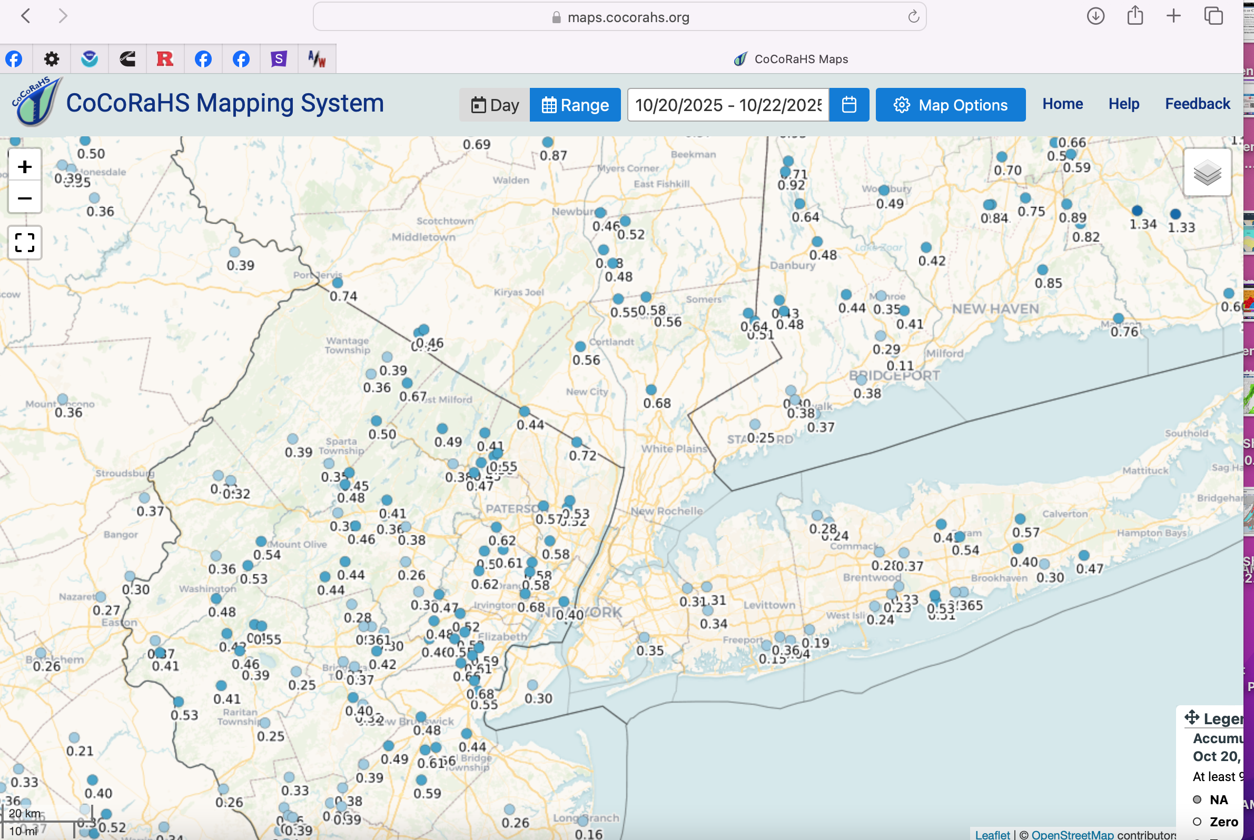Viewport: 1254px width, 840px height.
Task: Zoom out on the map
Action: coord(25,198)
